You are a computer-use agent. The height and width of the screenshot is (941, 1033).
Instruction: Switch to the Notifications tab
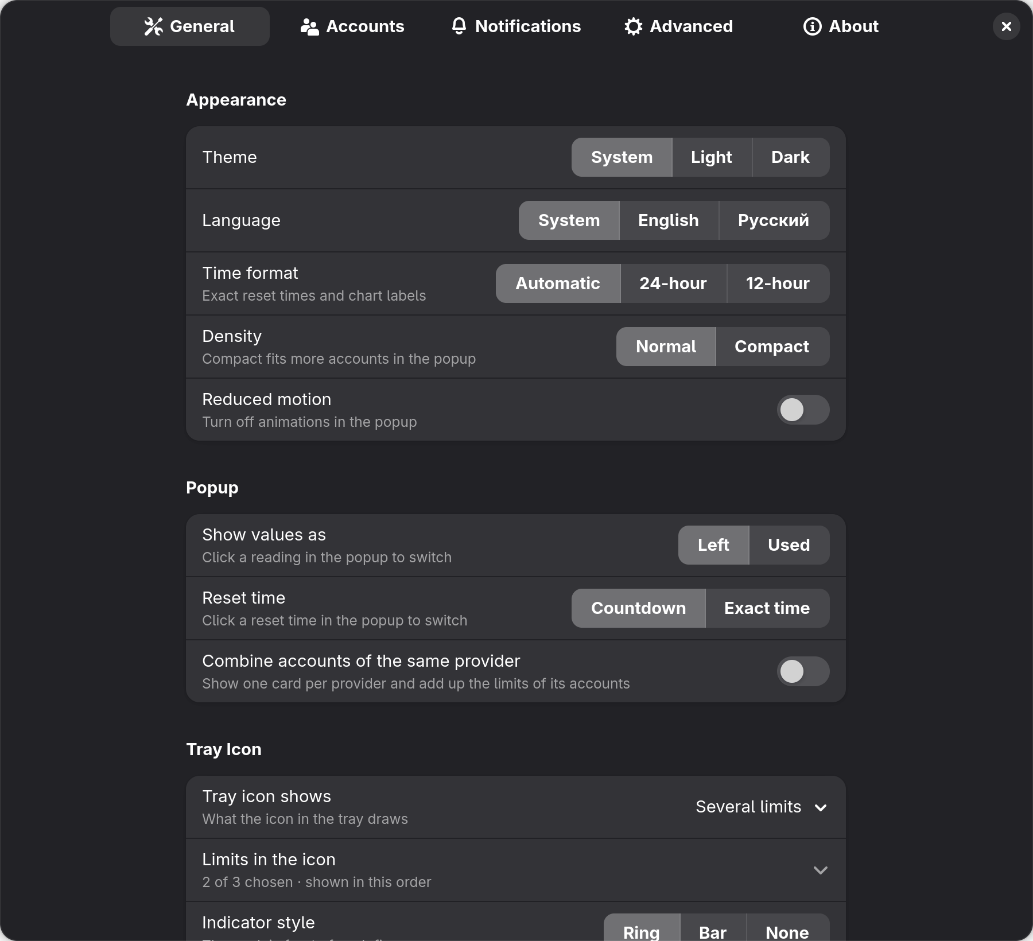[x=516, y=26]
